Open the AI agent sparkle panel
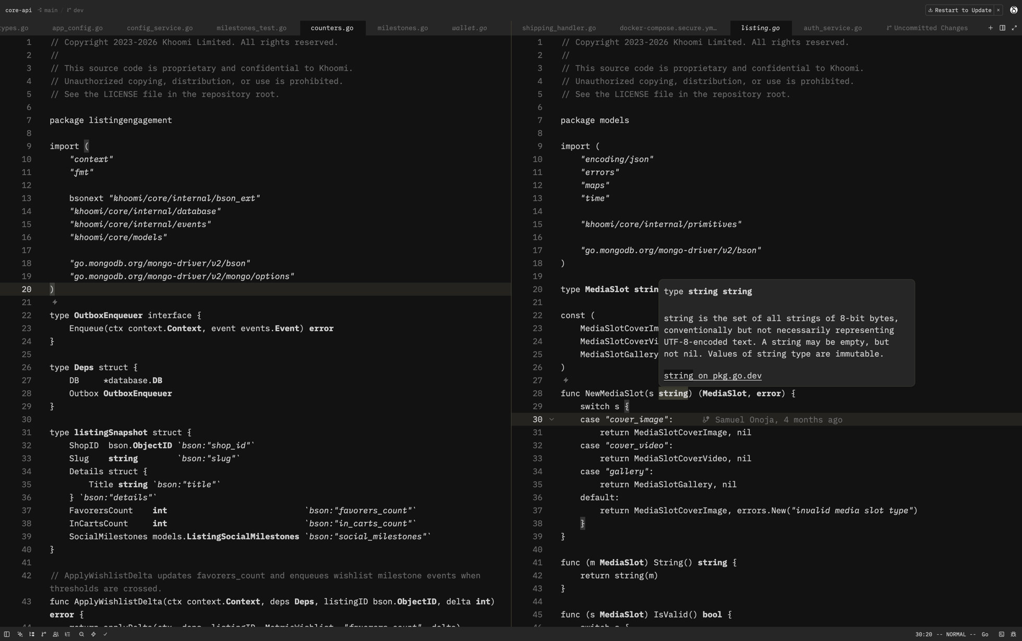This screenshot has width=1022, height=641. click(20, 634)
